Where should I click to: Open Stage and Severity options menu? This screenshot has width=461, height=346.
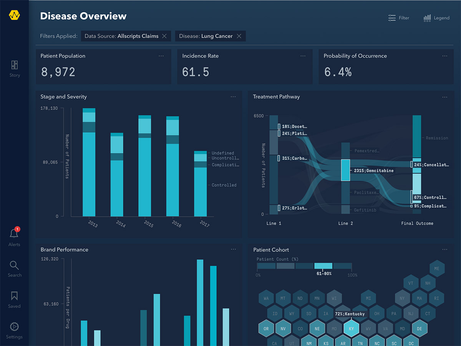coord(233,97)
